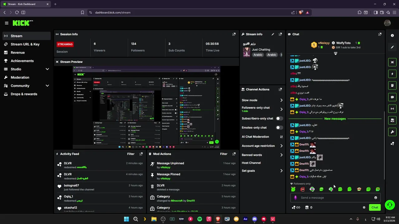Viewport: 399px width, 224px height.
Task: Pop out the Stream info panel
Action: (280, 34)
